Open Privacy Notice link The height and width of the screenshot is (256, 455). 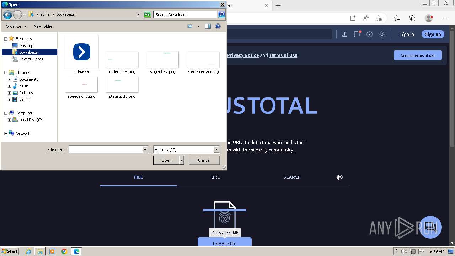point(243,55)
